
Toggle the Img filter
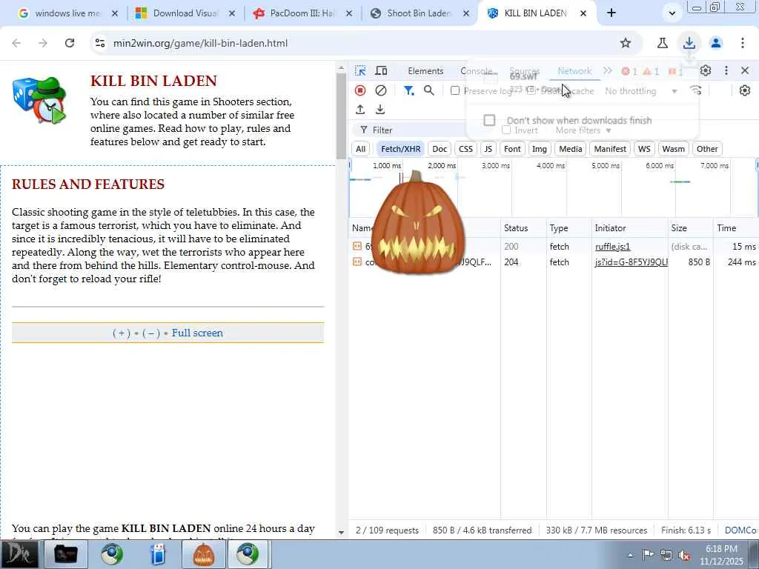[x=540, y=149]
